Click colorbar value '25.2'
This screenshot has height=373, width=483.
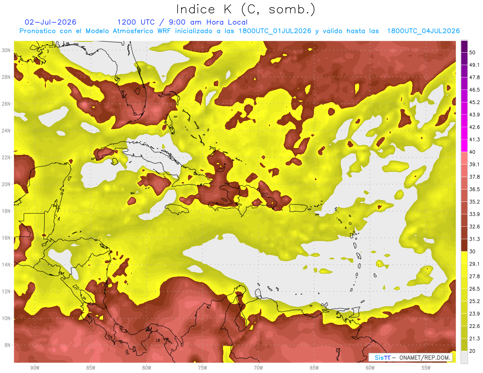[475, 301]
